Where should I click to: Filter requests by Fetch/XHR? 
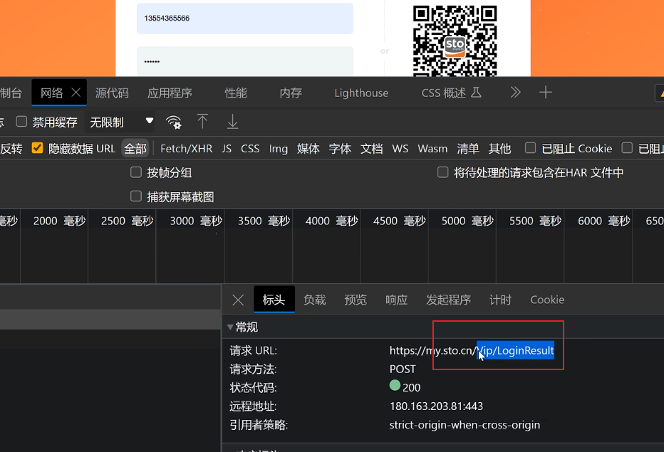click(186, 148)
